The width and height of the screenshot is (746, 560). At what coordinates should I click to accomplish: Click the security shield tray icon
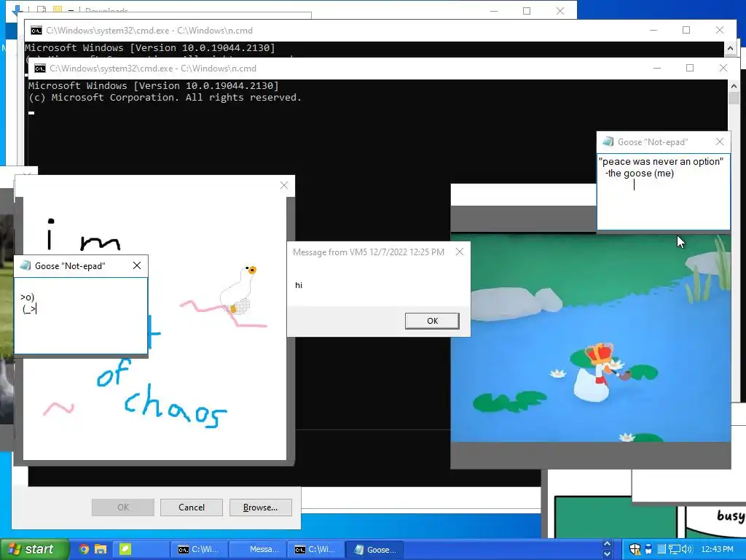coord(635,549)
